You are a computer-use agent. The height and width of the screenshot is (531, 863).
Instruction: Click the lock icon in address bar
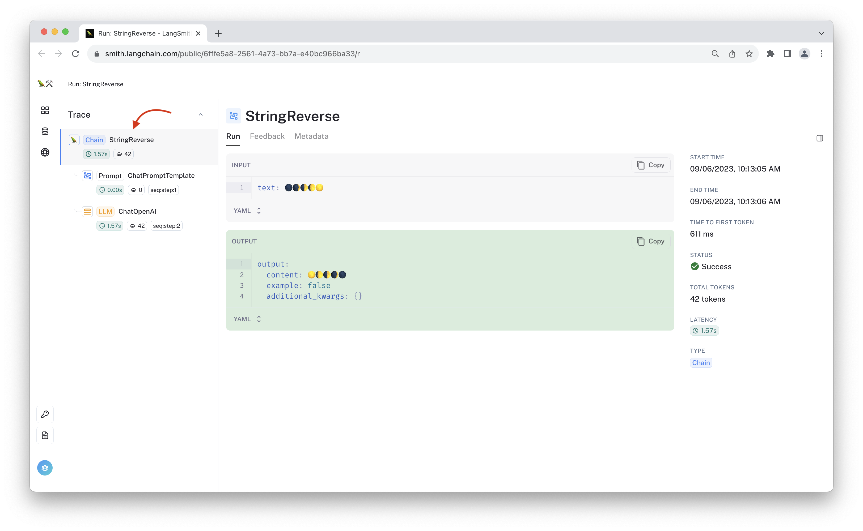(x=97, y=54)
